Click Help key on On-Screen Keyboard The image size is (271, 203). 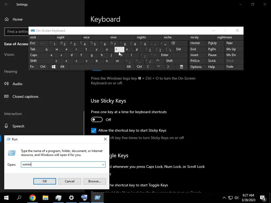215,67
